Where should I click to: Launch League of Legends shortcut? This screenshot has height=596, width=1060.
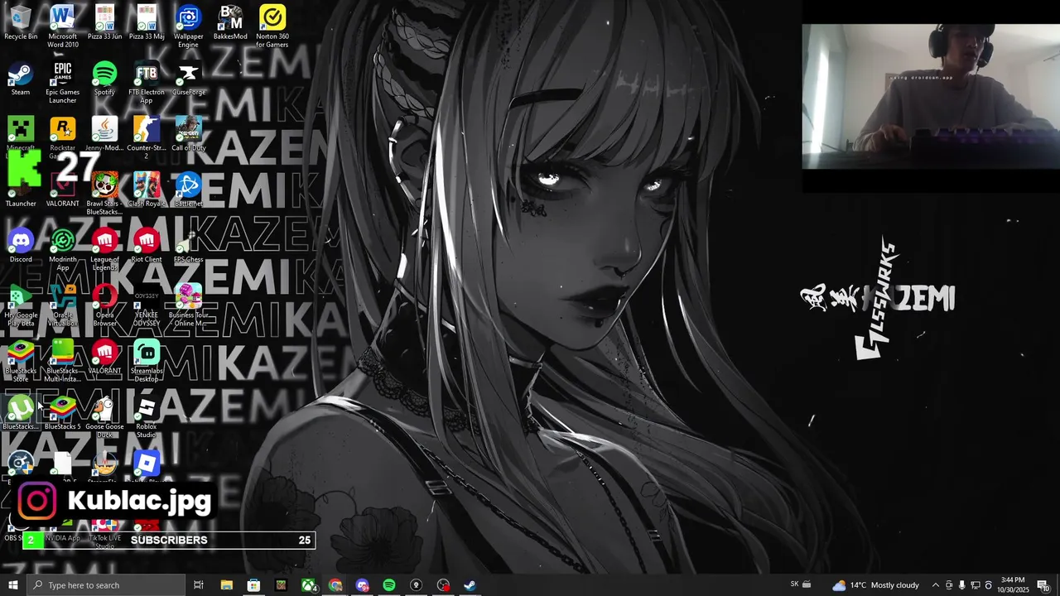coord(104,249)
